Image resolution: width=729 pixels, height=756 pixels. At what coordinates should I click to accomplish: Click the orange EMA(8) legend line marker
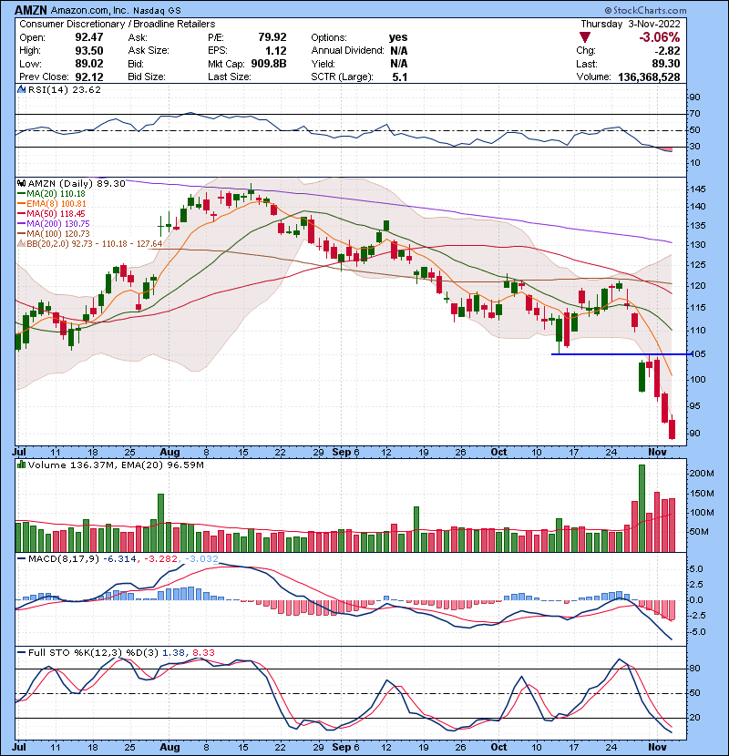click(22, 203)
